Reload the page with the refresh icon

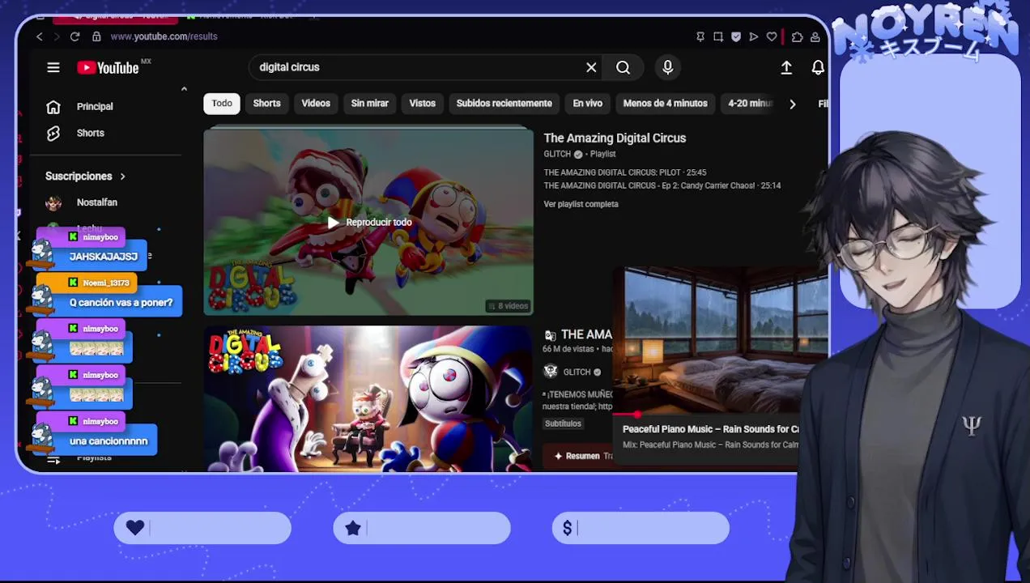74,36
